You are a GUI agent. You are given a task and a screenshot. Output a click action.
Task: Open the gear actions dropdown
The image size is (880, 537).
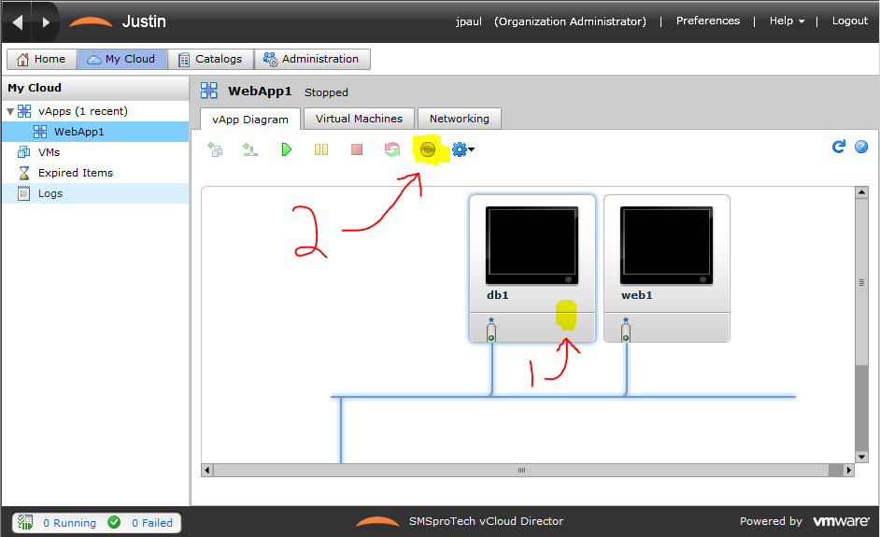[463, 149]
